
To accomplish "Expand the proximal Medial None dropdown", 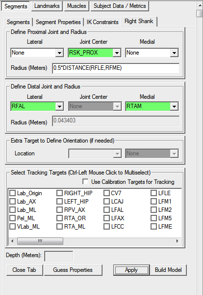I will click(152, 53).
